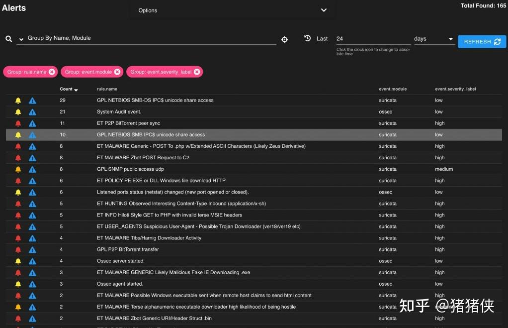Image resolution: width=508 pixels, height=328 pixels.
Task: Click red bell for ET USER_AGENTS Suspicious row
Action: 18,227
